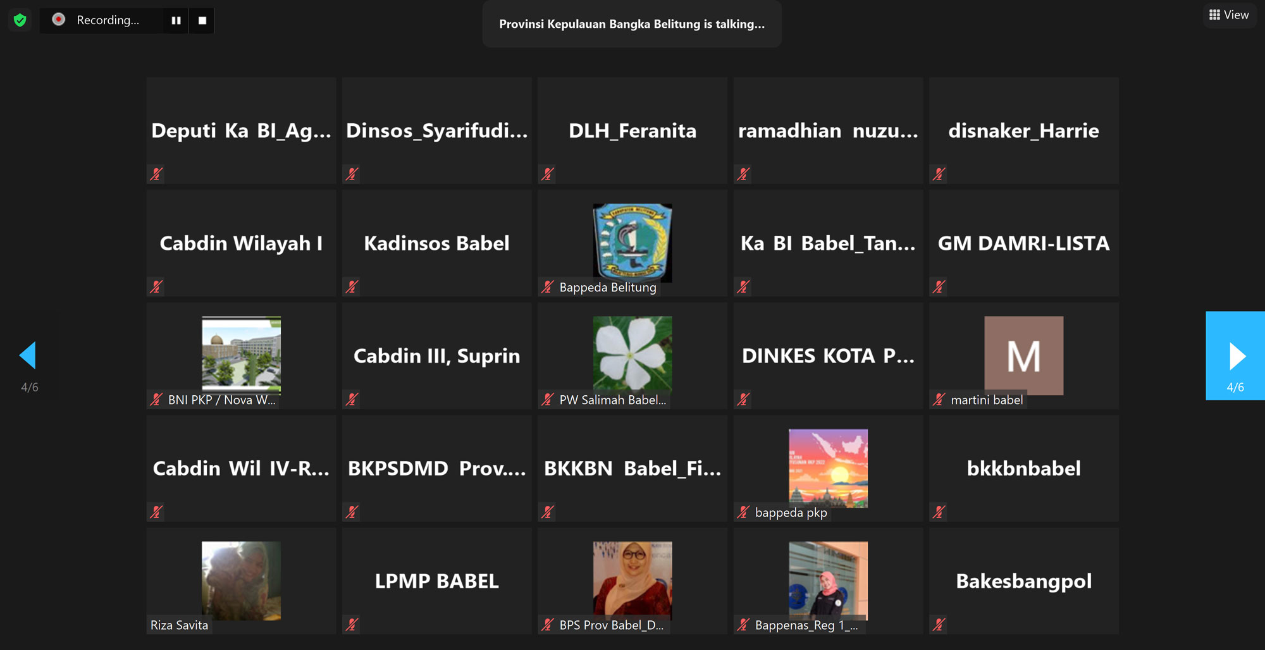Click muted mic icon on LPMP BABEL tile
The image size is (1265, 650).
pos(352,625)
